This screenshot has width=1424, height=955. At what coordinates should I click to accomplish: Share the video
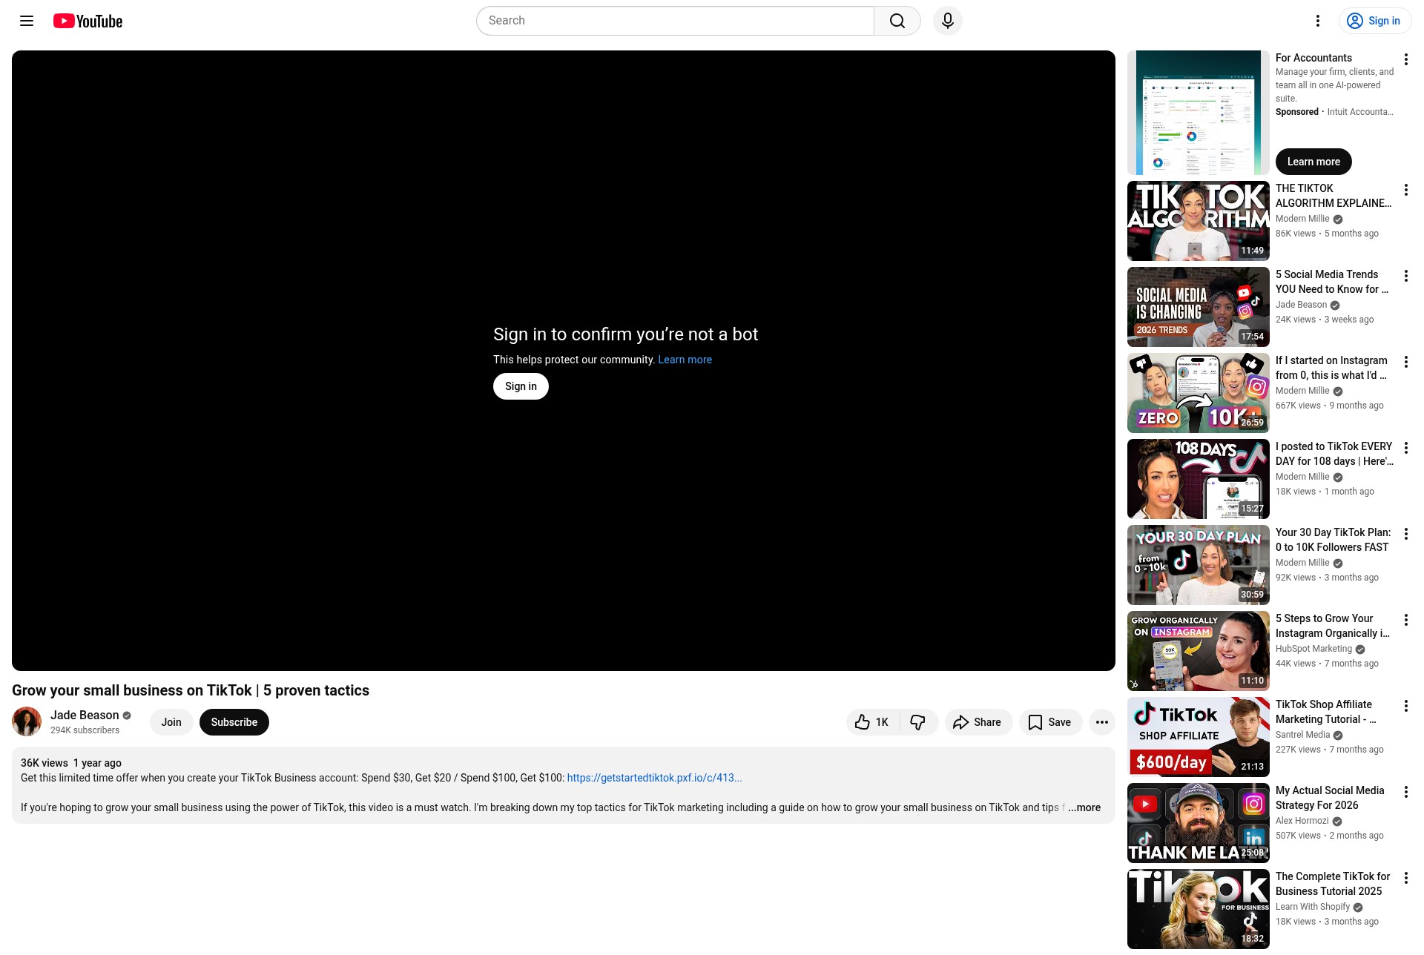click(x=978, y=722)
